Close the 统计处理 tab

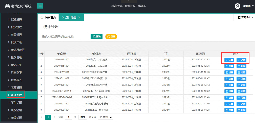pos(79,17)
